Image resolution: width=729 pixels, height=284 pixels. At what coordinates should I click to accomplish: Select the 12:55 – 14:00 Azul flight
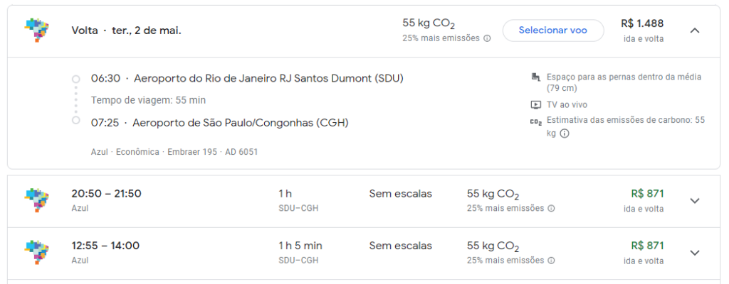[105, 246]
